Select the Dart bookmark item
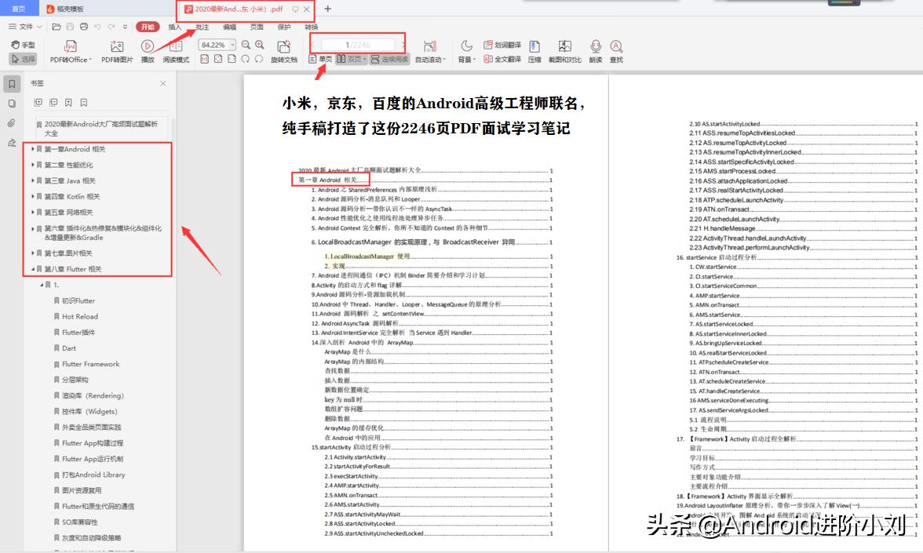The width and height of the screenshot is (923, 553). tap(69, 348)
